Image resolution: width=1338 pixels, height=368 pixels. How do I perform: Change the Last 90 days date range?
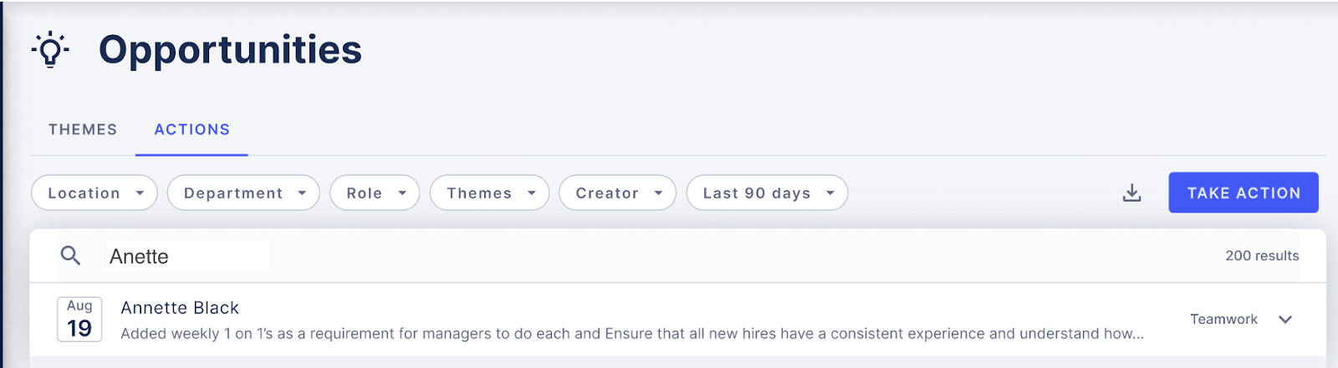[767, 193]
